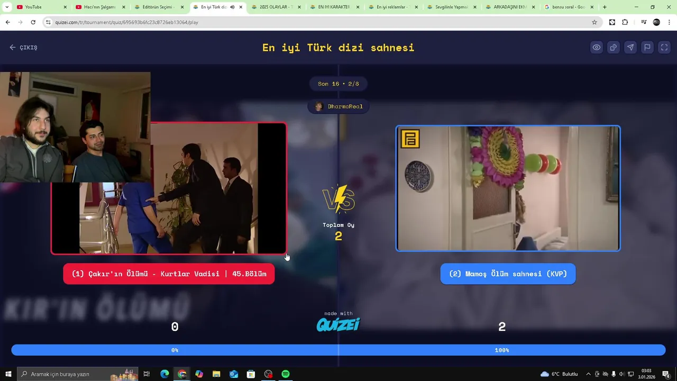Switch to the En iyi reklamlar tab

(394, 7)
